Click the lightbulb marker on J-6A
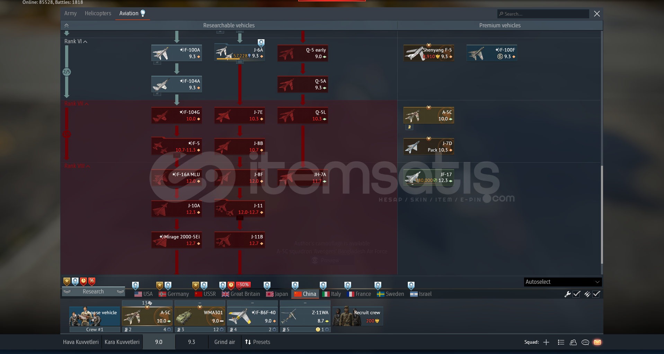This screenshot has height=354, width=664. point(261,43)
